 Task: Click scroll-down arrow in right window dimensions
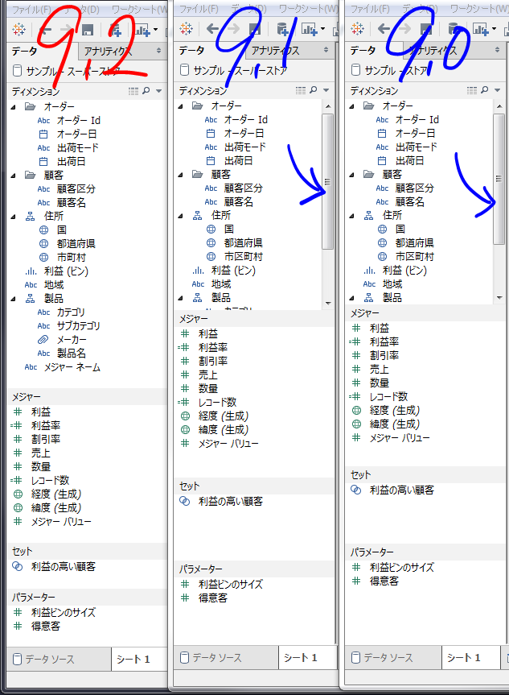(x=499, y=298)
